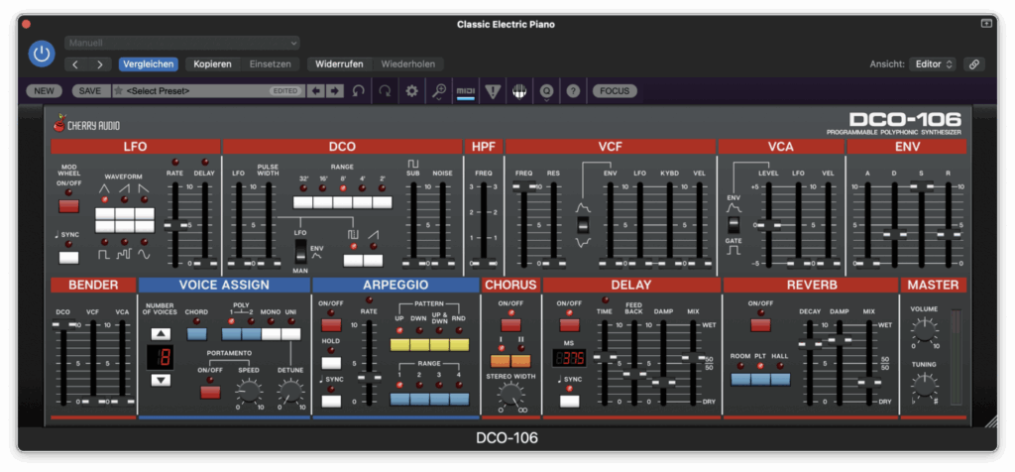Click the link chain icon

(x=973, y=64)
